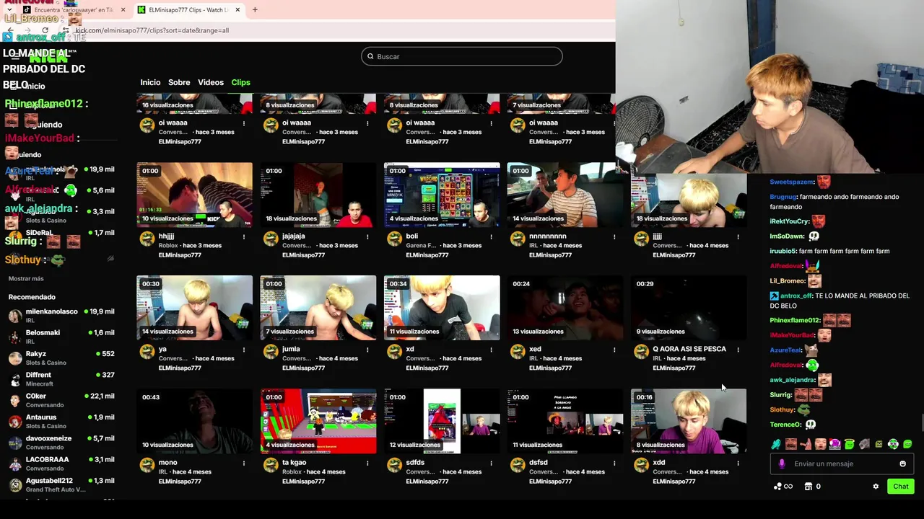Viewport: 924px width, 519px height.
Task: Open options menu for ta kgao clip
Action: [x=367, y=463]
